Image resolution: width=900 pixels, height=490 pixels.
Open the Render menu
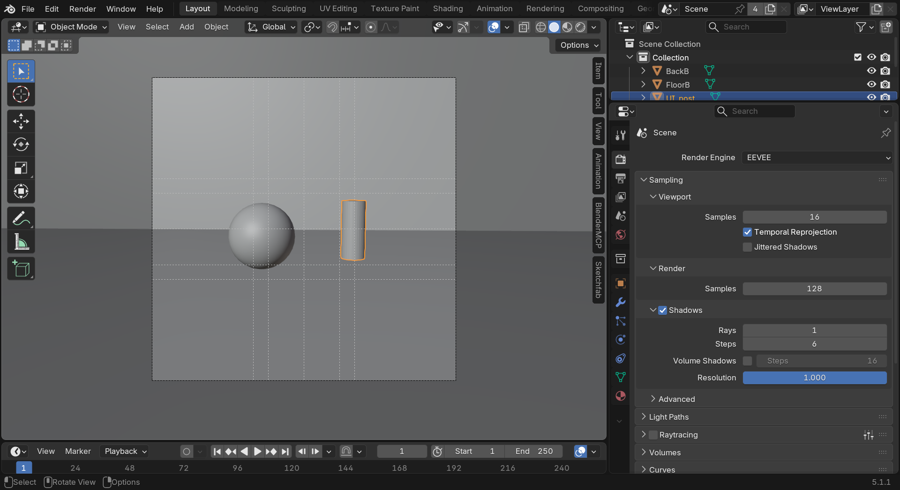(82, 9)
